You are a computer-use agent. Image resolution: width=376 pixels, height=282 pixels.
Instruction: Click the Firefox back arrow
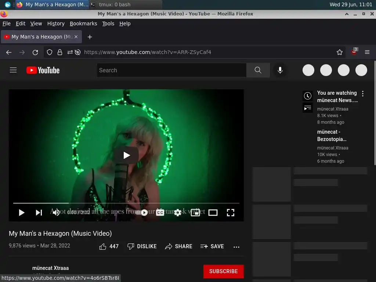coord(9,52)
